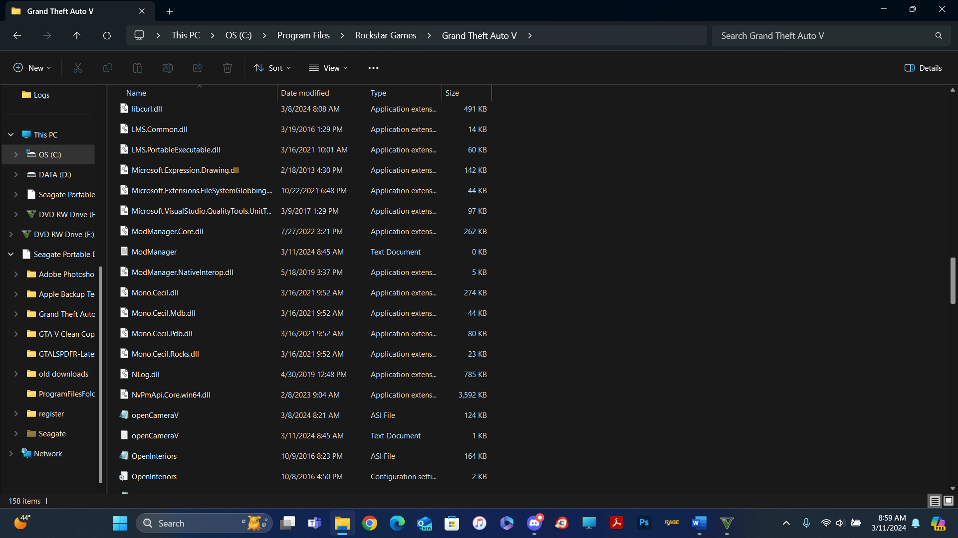Click the Cut scissors icon
958x538 pixels.
tap(78, 68)
